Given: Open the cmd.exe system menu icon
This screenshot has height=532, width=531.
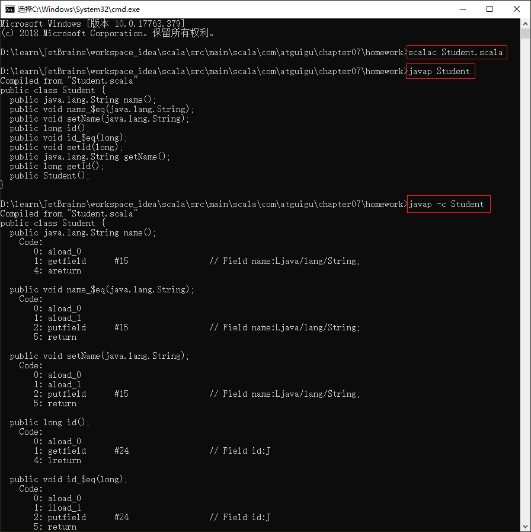Looking at the screenshot, I should point(10,9).
